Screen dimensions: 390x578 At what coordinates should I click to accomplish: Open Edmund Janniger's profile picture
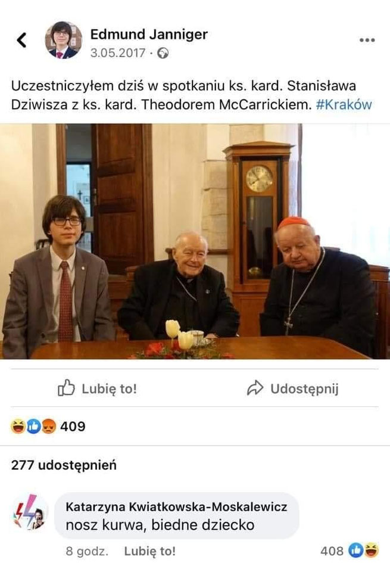(64, 40)
